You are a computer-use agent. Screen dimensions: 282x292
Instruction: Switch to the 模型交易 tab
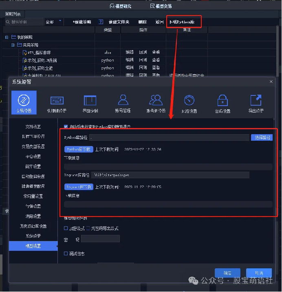coord(161,6)
